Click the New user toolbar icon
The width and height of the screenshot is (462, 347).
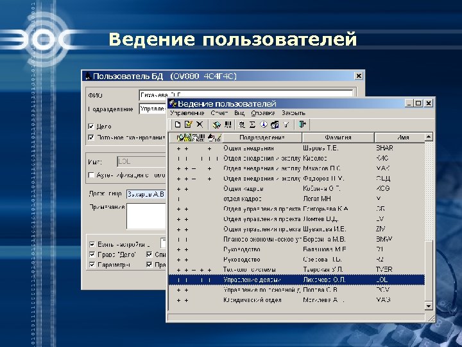(177, 125)
